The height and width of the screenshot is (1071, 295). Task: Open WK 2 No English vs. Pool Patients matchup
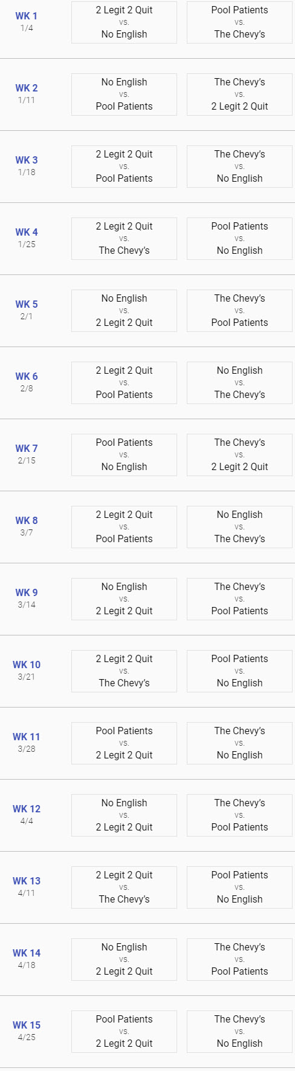124,94
